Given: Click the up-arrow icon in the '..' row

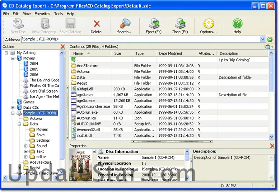Looking at the screenshot, I should (73, 60).
